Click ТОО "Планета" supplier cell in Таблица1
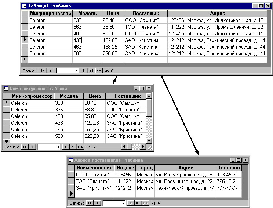The width and height of the screenshot is (273, 208). point(146,27)
